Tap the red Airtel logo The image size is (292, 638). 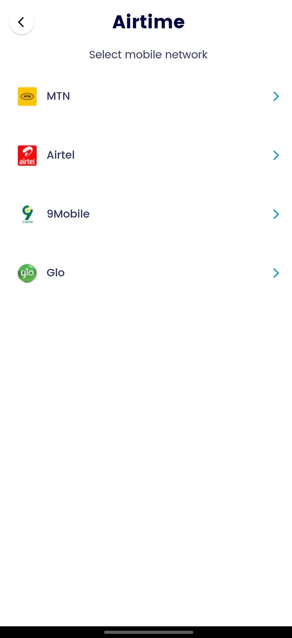coord(27,155)
